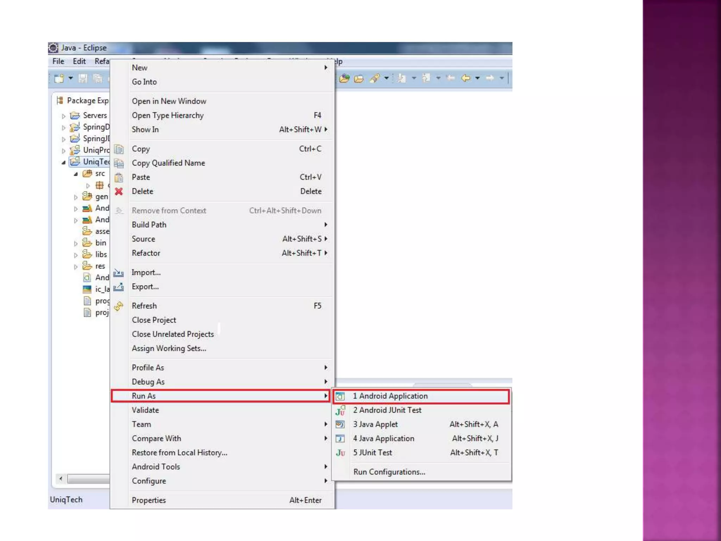Screen dimensions: 721x541
Task: Click the New wizard toolbar icon
Action: 59,78
